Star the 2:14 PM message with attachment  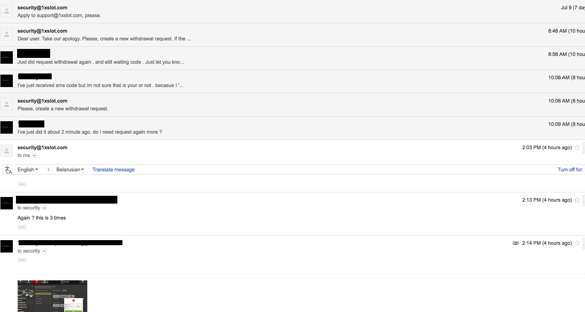coord(577,243)
